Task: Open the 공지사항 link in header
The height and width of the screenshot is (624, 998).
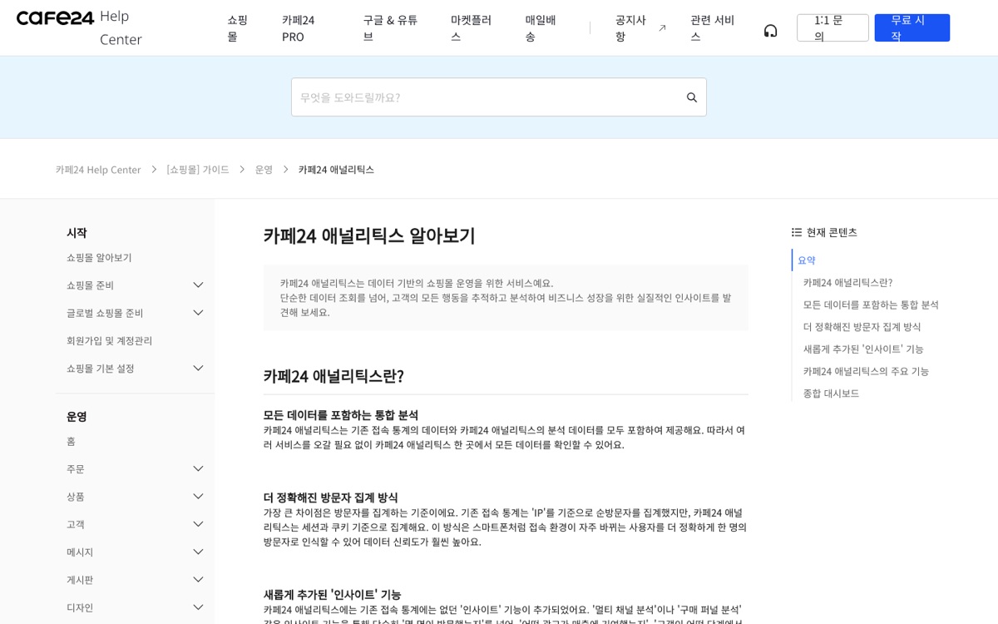Action: pyautogui.click(x=631, y=28)
